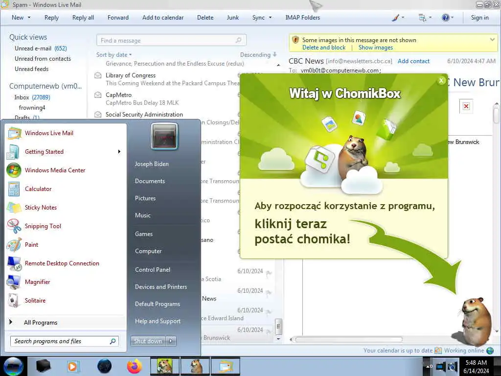Screen dimensions: 501x376
Task: Click Add to calendar
Action: pos(163,18)
